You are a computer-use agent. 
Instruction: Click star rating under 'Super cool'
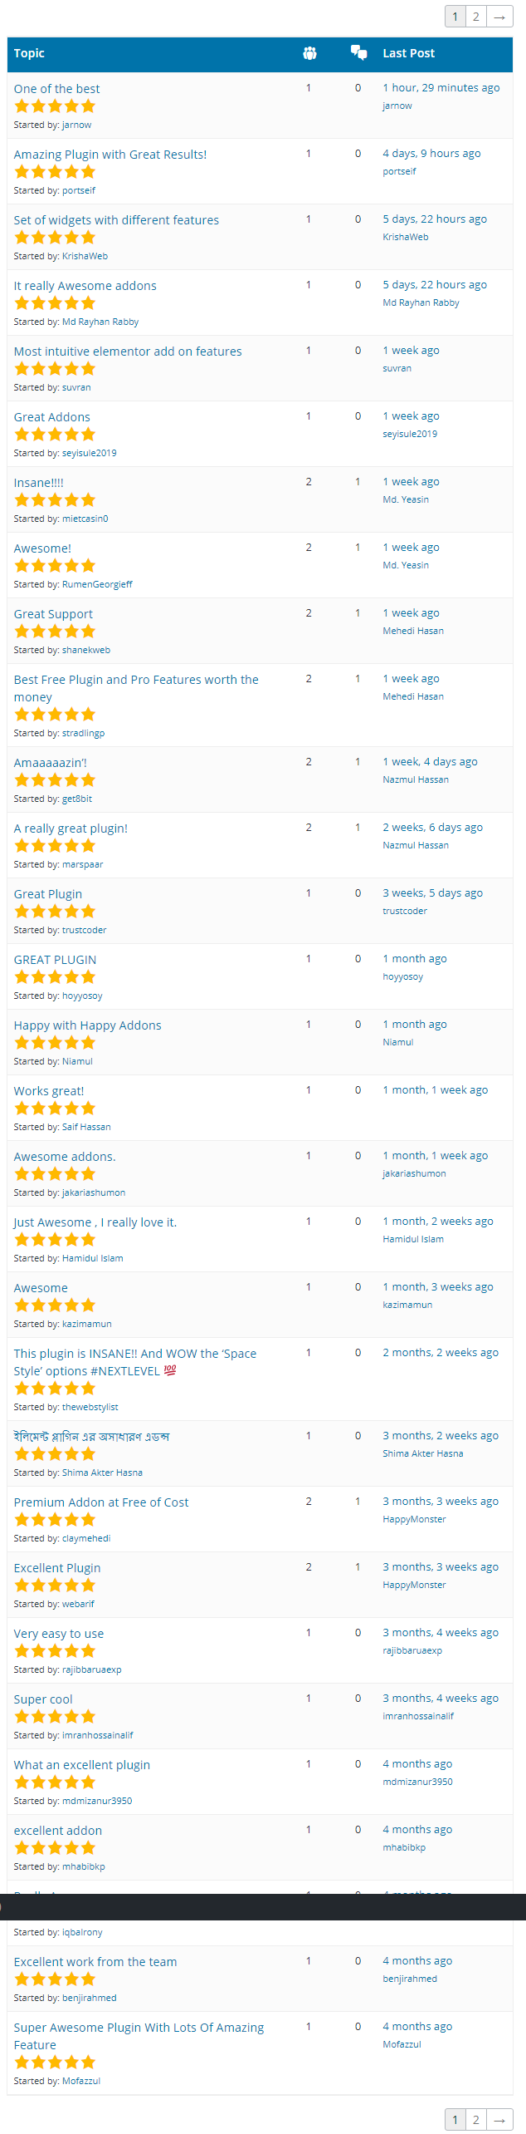(55, 1717)
